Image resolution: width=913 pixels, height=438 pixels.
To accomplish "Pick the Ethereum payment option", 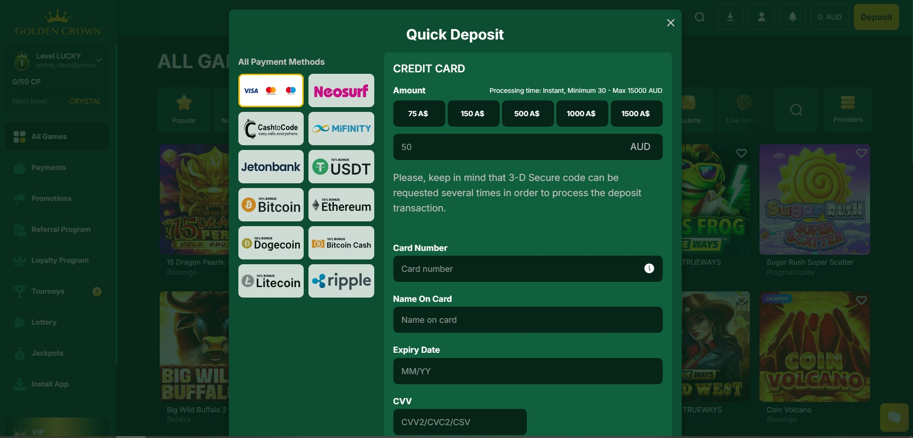I will pyautogui.click(x=341, y=205).
